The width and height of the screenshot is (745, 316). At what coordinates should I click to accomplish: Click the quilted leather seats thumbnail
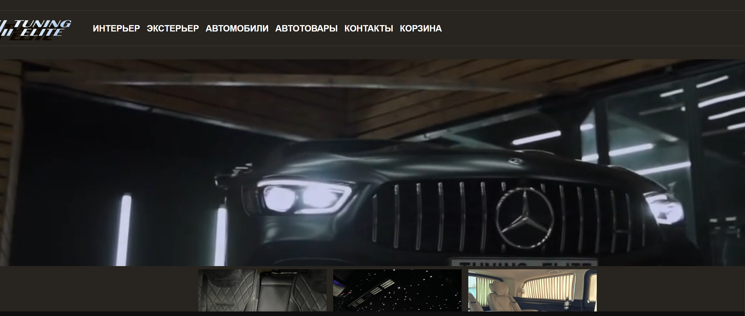tap(262, 290)
